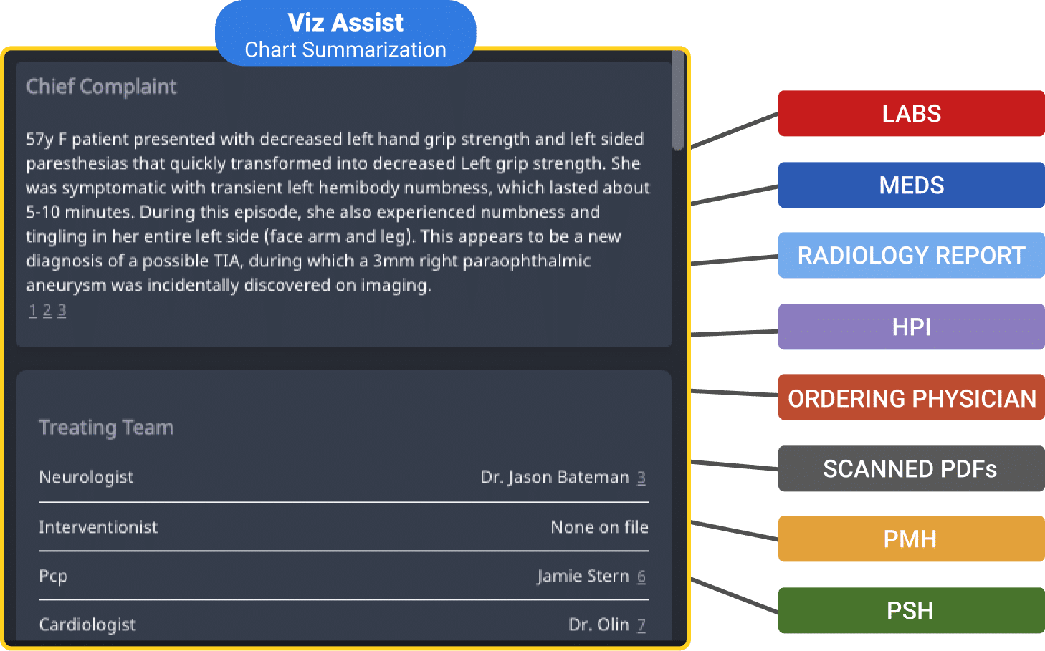Click the Interventionist None on file entry
This screenshot has height=651, width=1045.
(599, 527)
